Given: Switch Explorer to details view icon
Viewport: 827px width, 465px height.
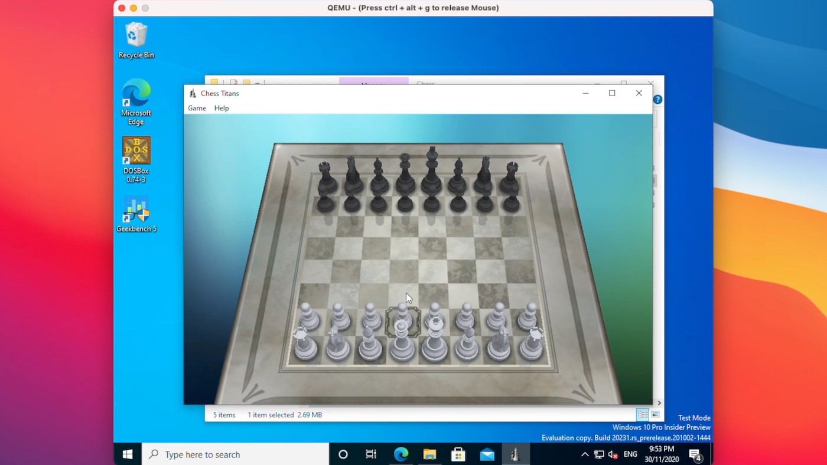Looking at the screenshot, I should click(643, 415).
